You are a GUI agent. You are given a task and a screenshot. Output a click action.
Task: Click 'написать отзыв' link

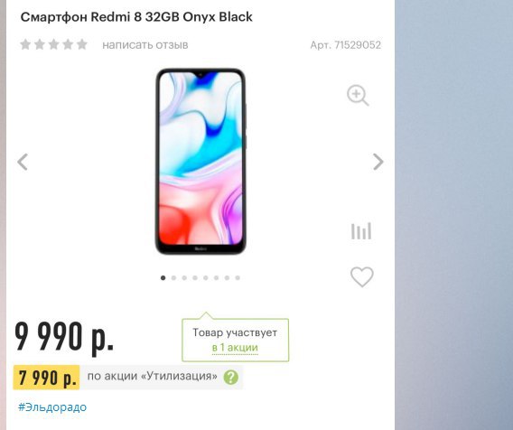[x=145, y=45]
